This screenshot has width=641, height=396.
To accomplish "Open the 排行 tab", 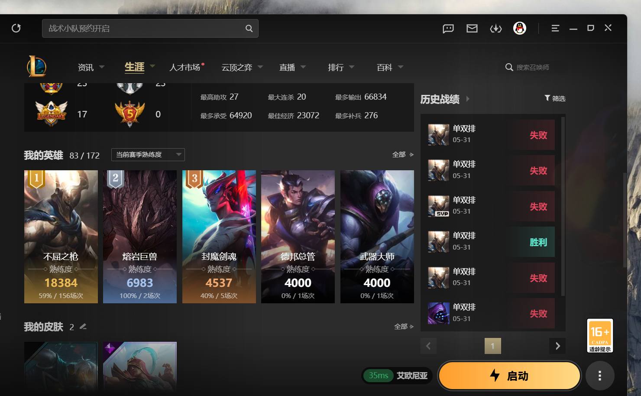I will 336,67.
